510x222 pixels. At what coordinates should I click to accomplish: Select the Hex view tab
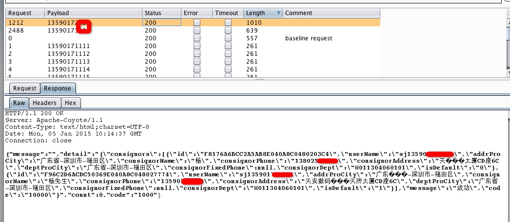tap(70, 102)
